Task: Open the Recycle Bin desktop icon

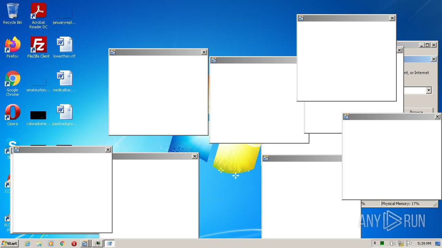Action: pyautogui.click(x=12, y=14)
